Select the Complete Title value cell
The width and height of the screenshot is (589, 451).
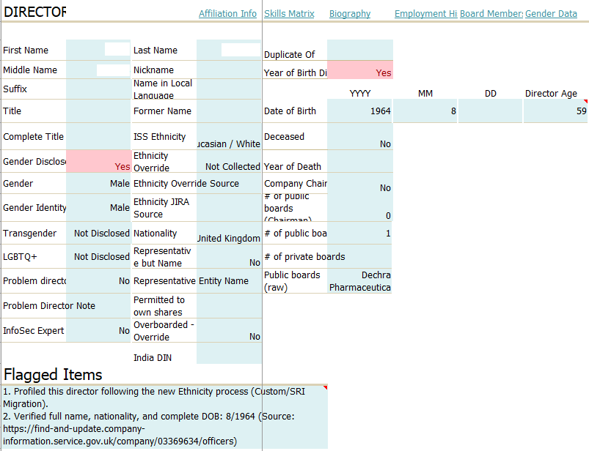[98, 136]
